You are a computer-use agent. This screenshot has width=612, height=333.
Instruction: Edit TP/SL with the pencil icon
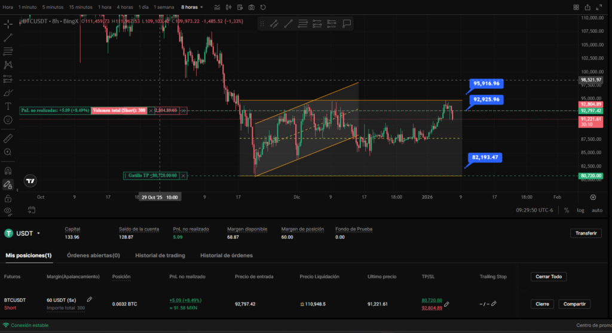[446, 304]
